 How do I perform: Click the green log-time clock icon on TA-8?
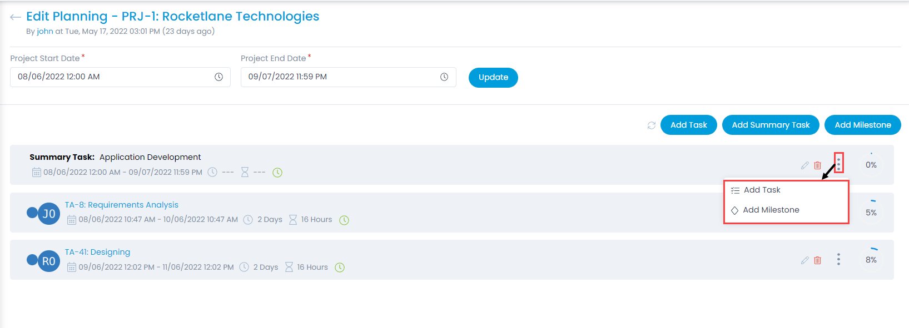344,220
